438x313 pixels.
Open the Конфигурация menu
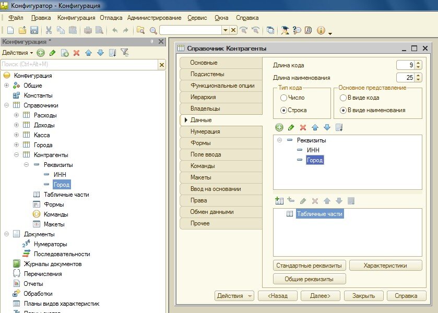(76, 18)
